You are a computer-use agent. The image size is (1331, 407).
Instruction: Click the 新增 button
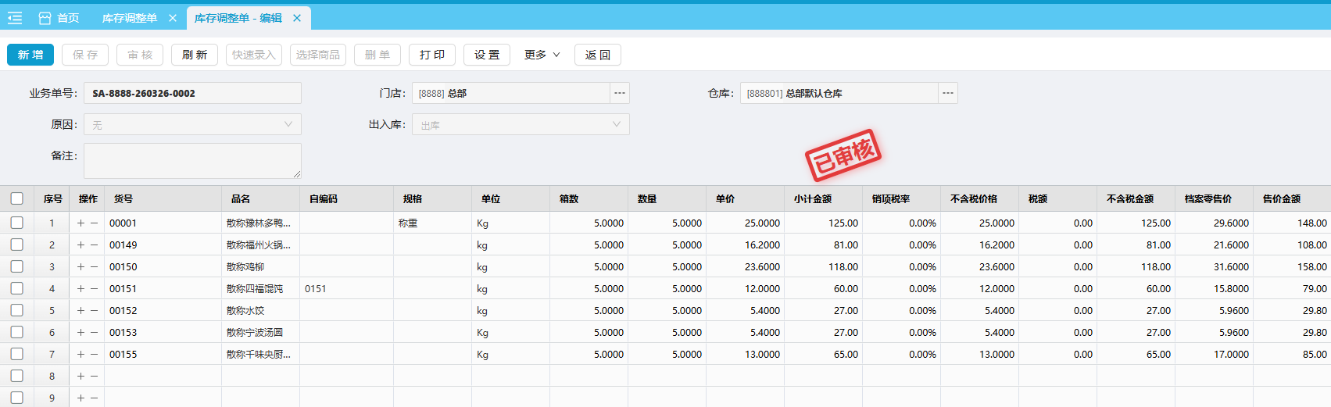(30, 55)
